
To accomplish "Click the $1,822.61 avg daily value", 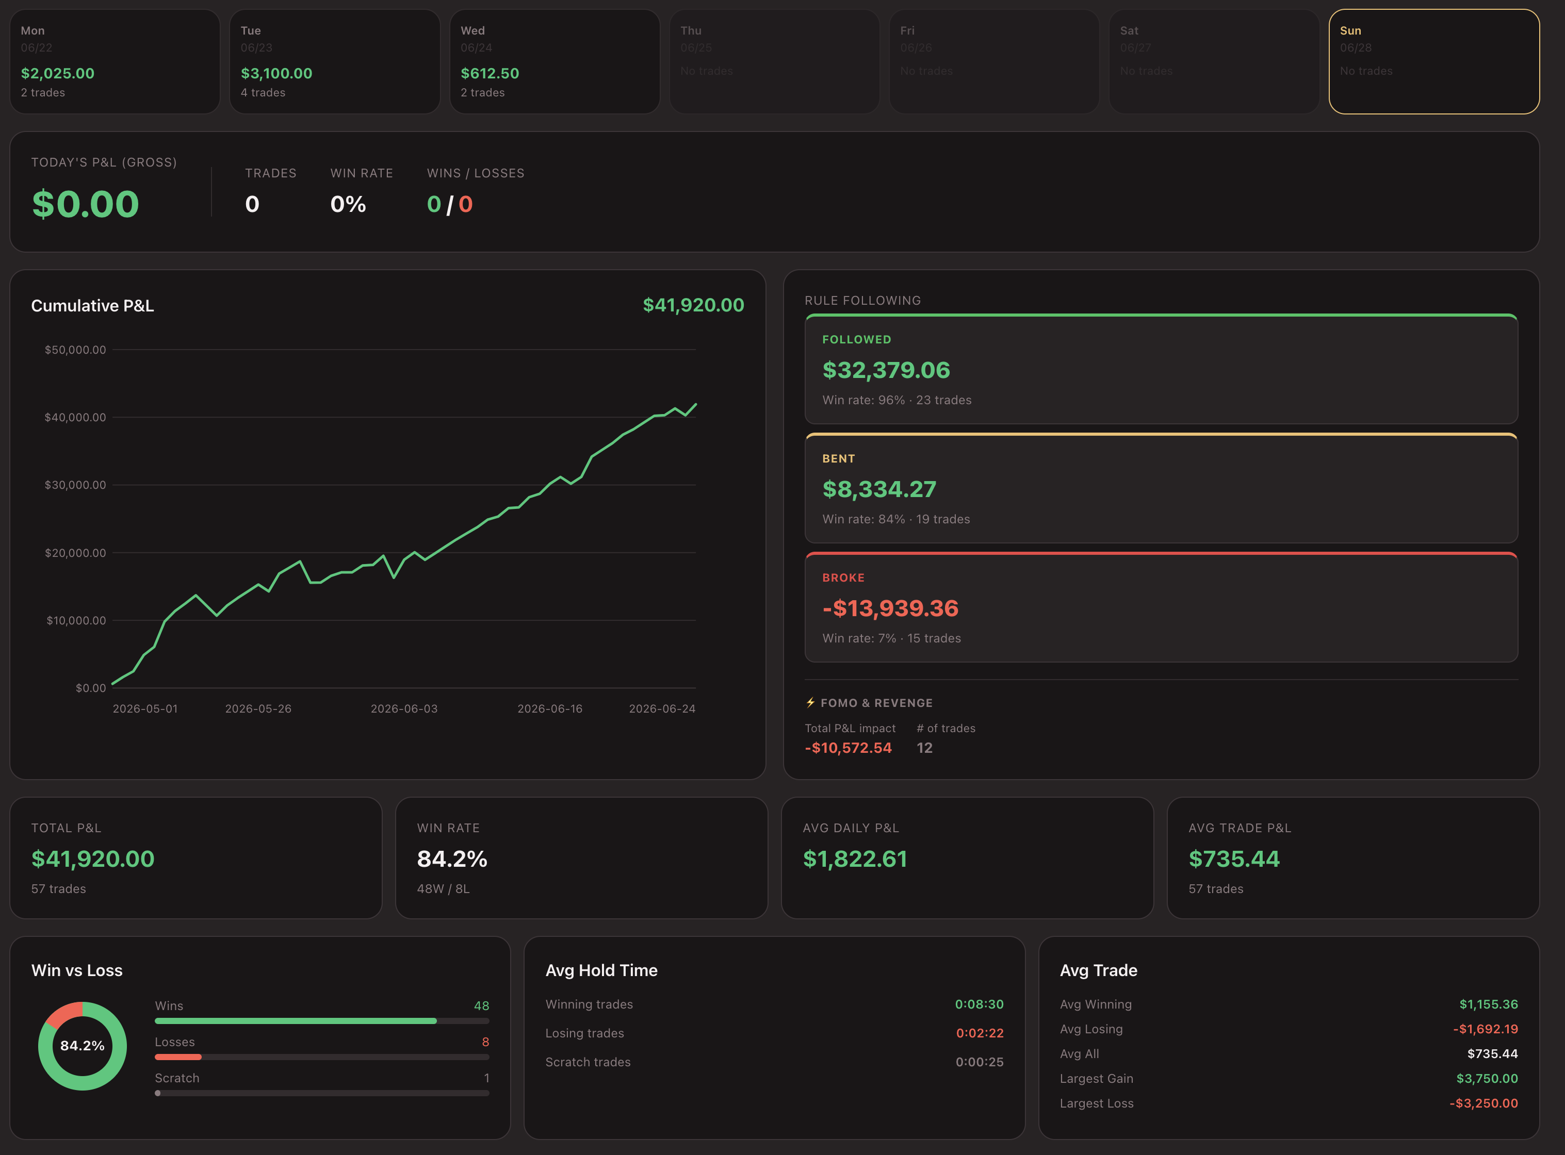I will pyautogui.click(x=855, y=859).
